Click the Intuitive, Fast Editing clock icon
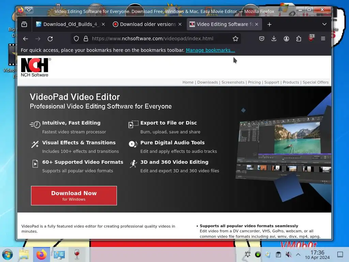 pos(35,124)
